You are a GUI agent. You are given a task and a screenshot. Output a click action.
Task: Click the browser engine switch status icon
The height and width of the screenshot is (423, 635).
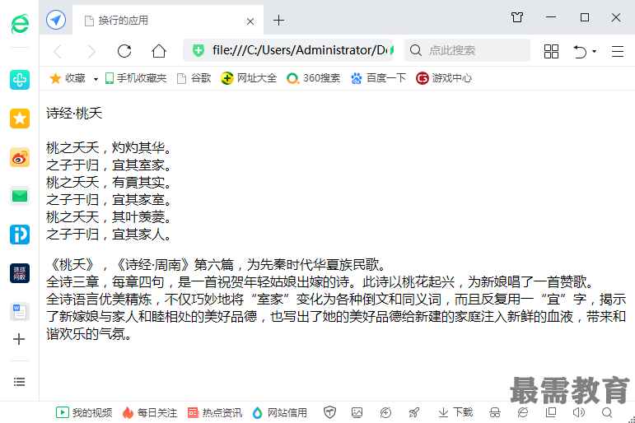pos(523,412)
